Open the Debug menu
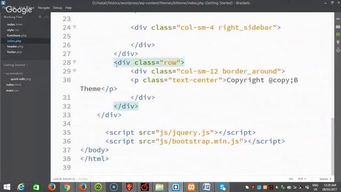 pyautogui.click(x=58, y=7)
